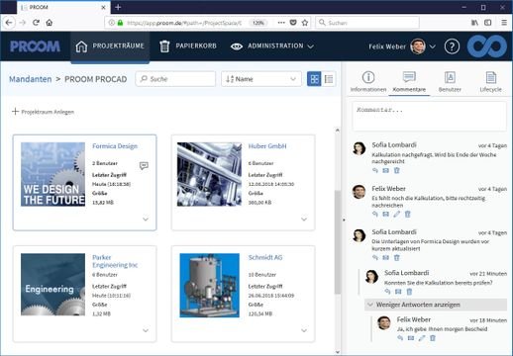Viewport: 513px width, 356px height.
Task: Click Projektraum Anlegen to create room
Action: 43,112
